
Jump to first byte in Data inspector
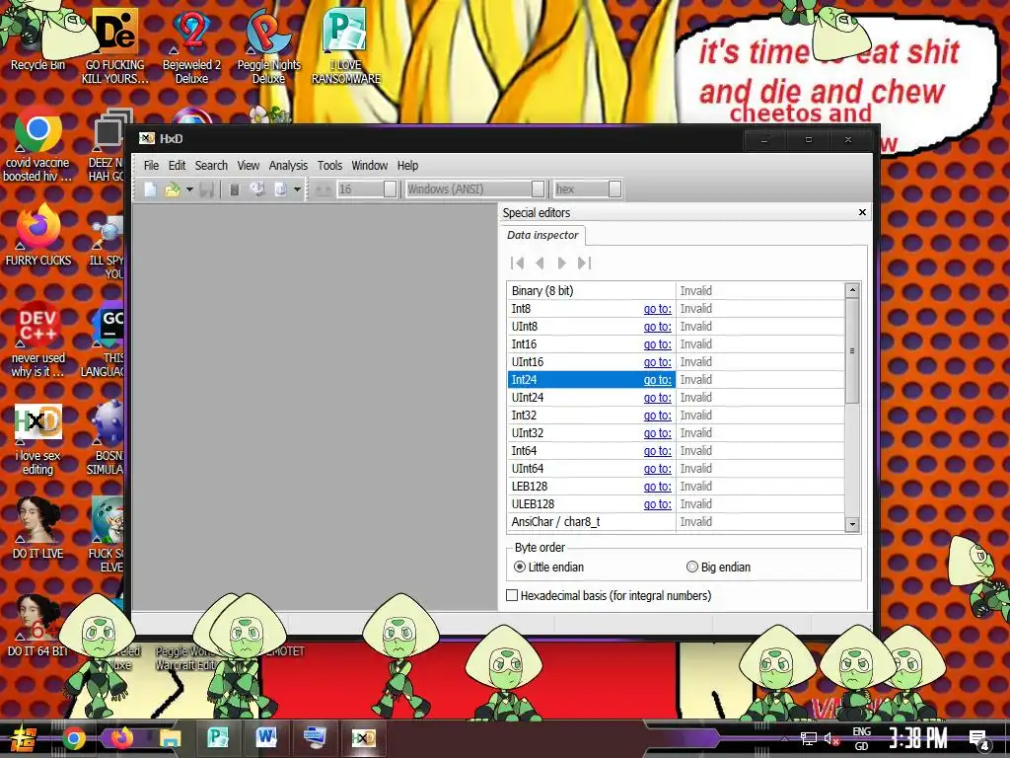coord(517,263)
